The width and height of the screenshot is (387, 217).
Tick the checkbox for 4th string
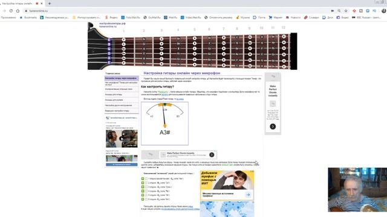tap(146, 191)
